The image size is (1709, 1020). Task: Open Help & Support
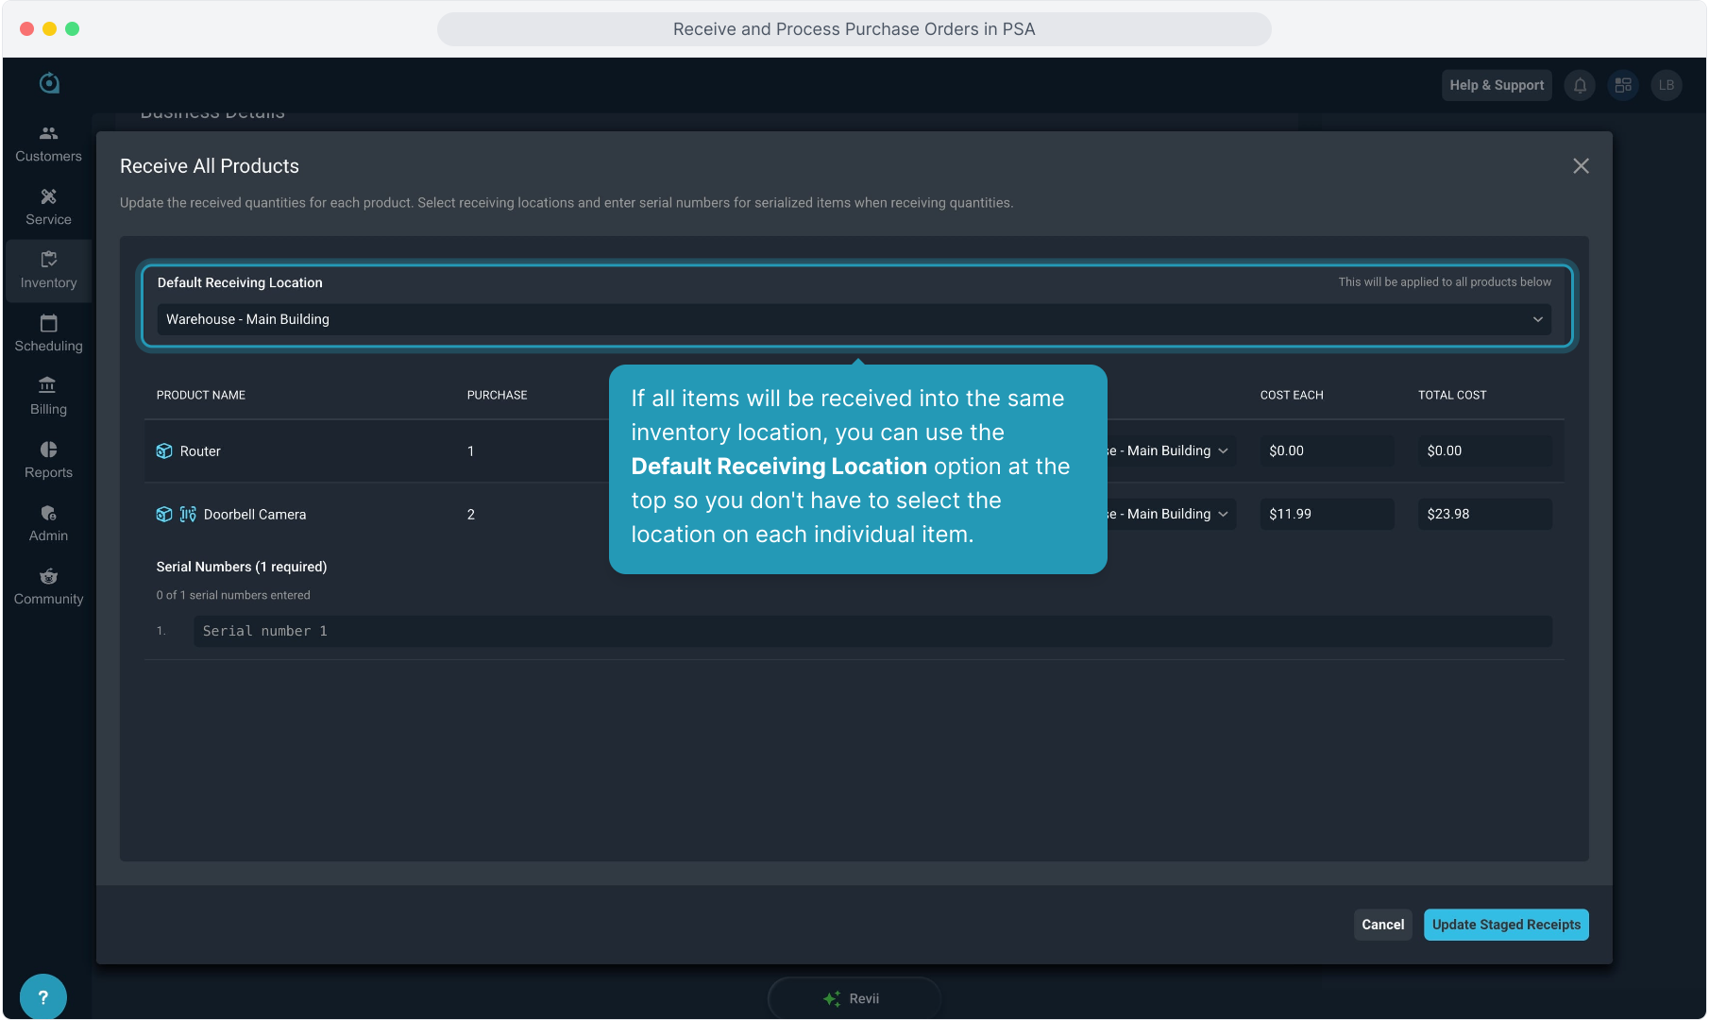[x=1497, y=85]
